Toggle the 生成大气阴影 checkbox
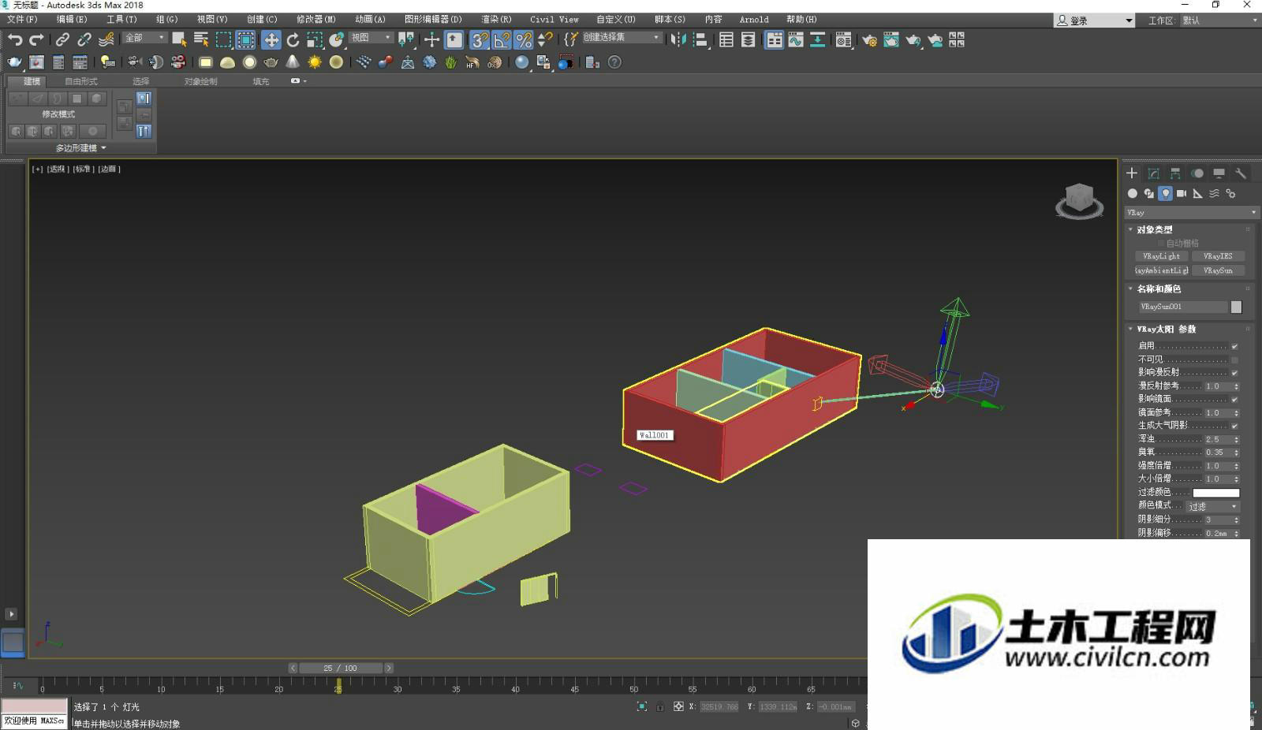 point(1234,426)
